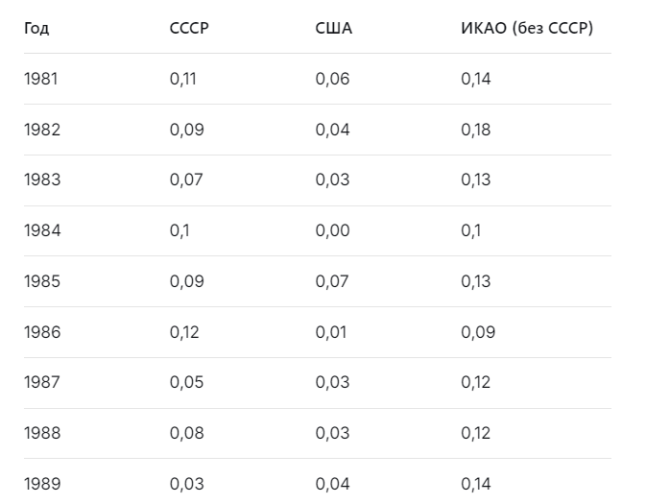The image size is (670, 504).
Task: Click СССР value 0,12 for 1986
Action: coord(184,332)
